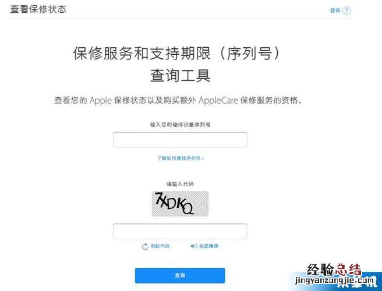The width and height of the screenshot is (382, 291).
Task: Click the 输入您的硬件设备序列号 label
Action: click(181, 125)
